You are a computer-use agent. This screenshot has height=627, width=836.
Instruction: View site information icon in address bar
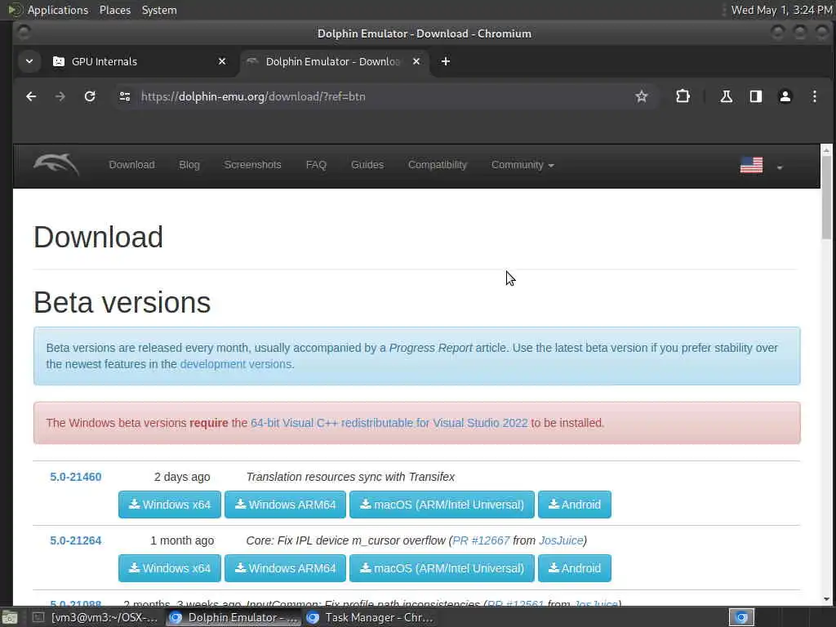click(x=125, y=96)
